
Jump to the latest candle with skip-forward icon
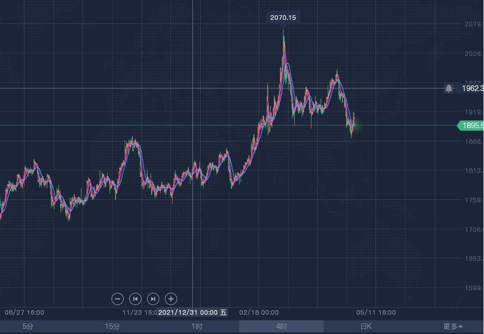click(153, 299)
